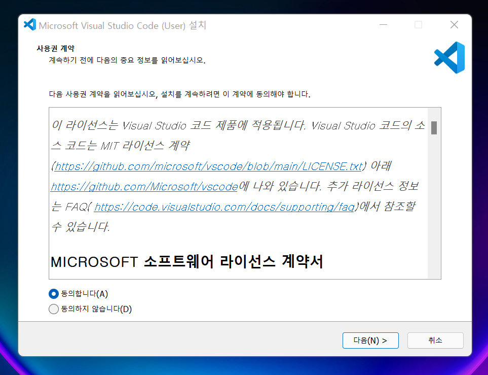Click the license text scrollbar thumb
The width and height of the screenshot is (488, 375).
pyautogui.click(x=434, y=128)
